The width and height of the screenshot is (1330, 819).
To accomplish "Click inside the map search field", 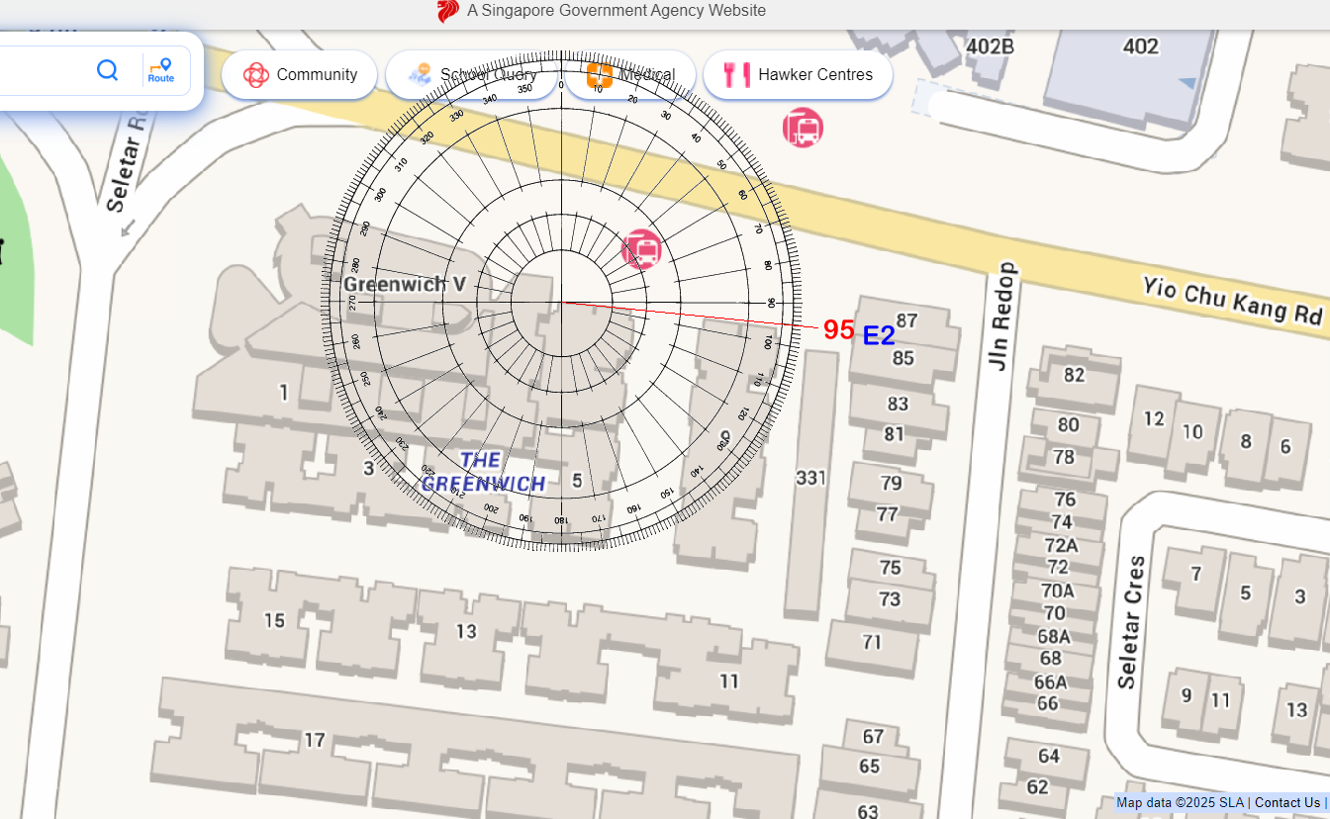I will coord(40,70).
